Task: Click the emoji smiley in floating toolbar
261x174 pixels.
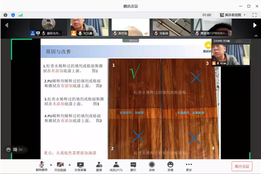Action: point(8,150)
